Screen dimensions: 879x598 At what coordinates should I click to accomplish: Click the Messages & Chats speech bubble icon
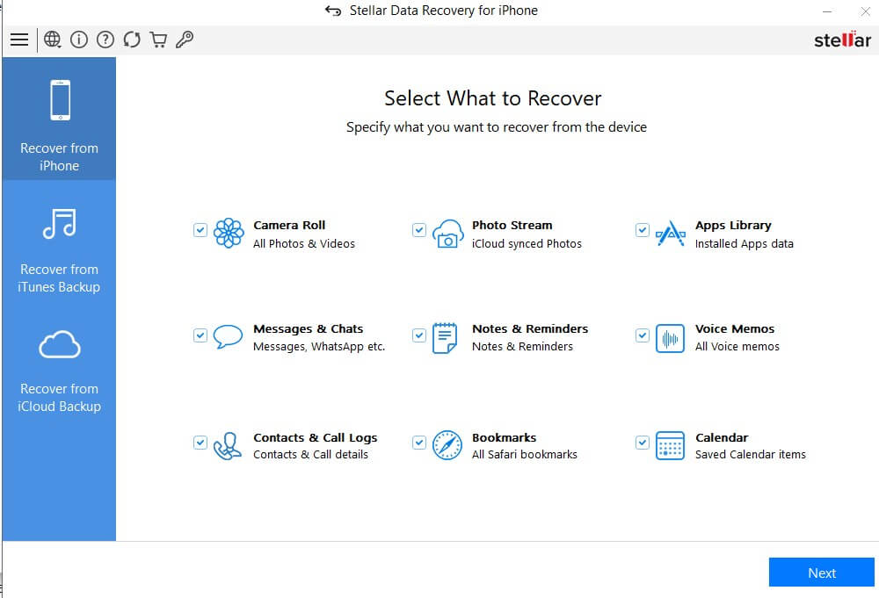coord(228,337)
